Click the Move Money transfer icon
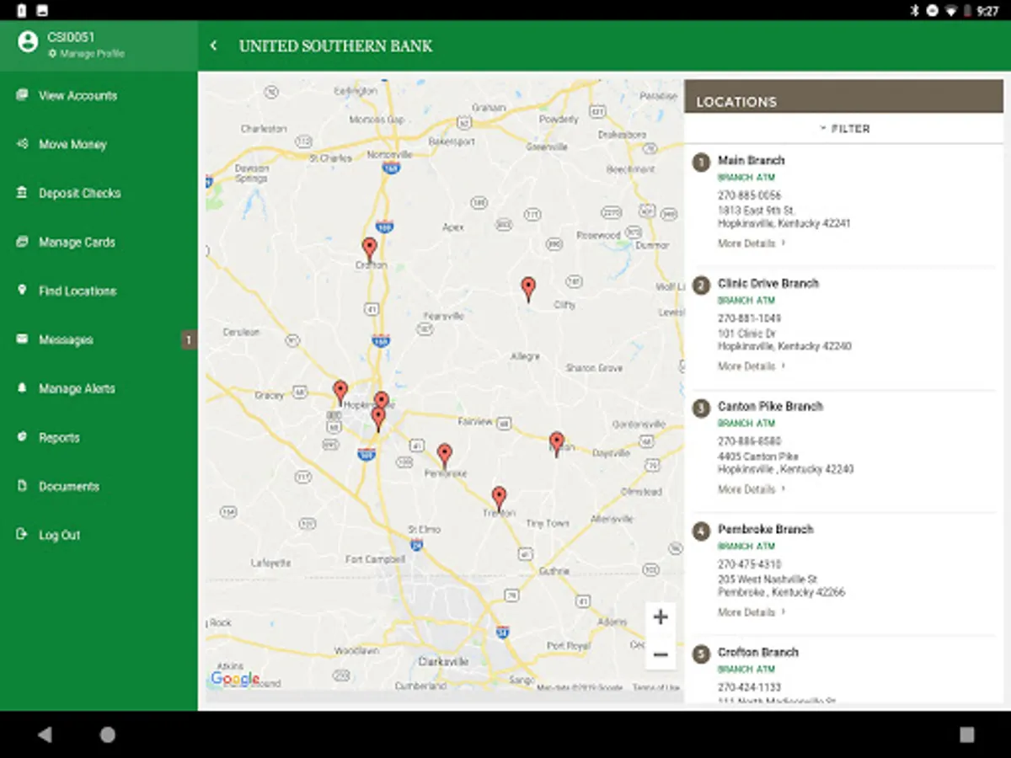The width and height of the screenshot is (1011, 758). [22, 144]
